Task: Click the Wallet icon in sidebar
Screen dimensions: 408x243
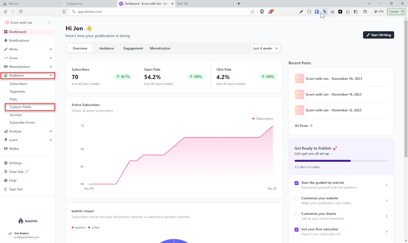Action: tap(6, 149)
